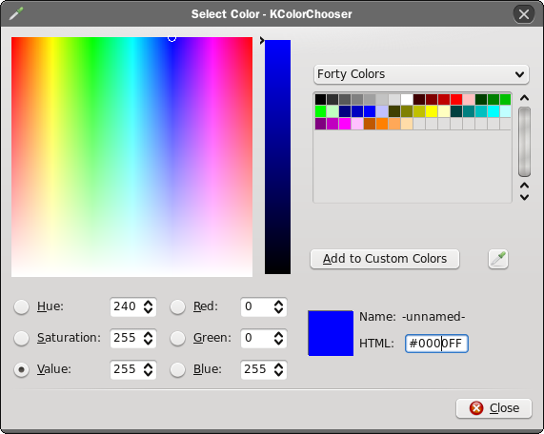Select the Saturation radio button

tap(22, 338)
